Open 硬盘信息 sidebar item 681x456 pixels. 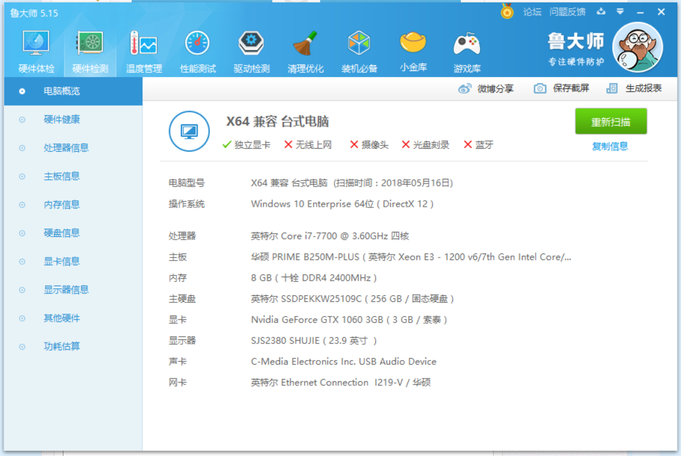click(x=62, y=233)
